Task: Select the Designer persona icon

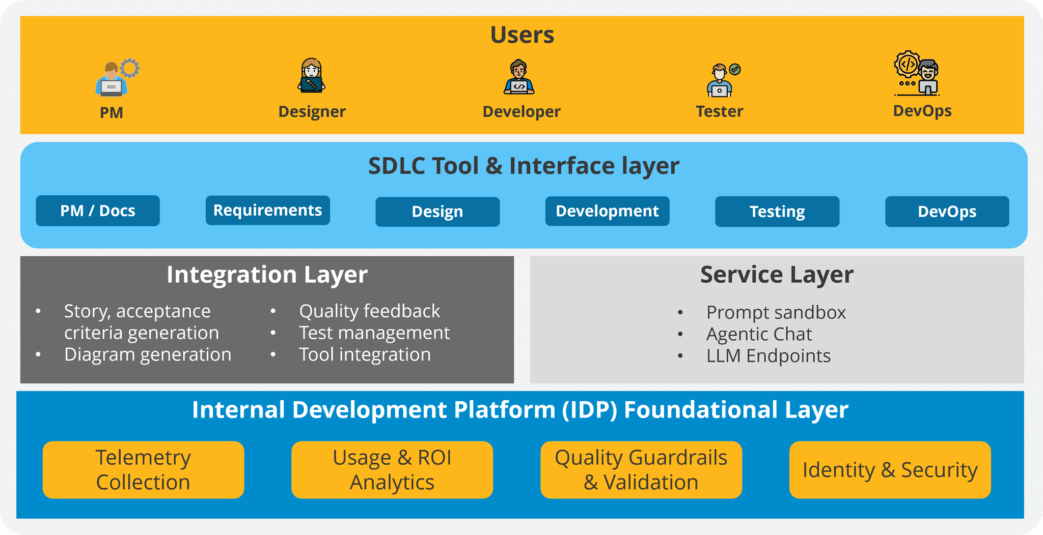Action: click(x=312, y=76)
